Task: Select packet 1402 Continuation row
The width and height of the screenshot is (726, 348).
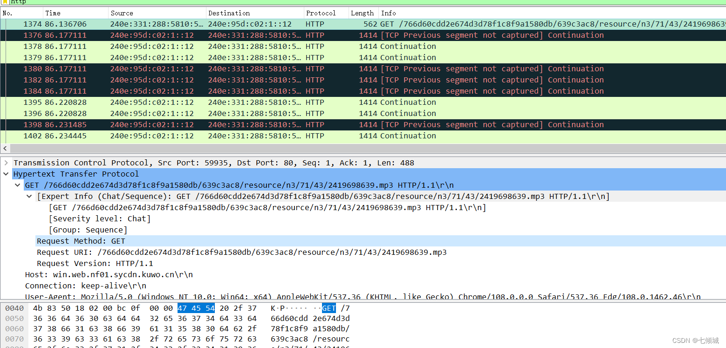Action: (x=363, y=136)
